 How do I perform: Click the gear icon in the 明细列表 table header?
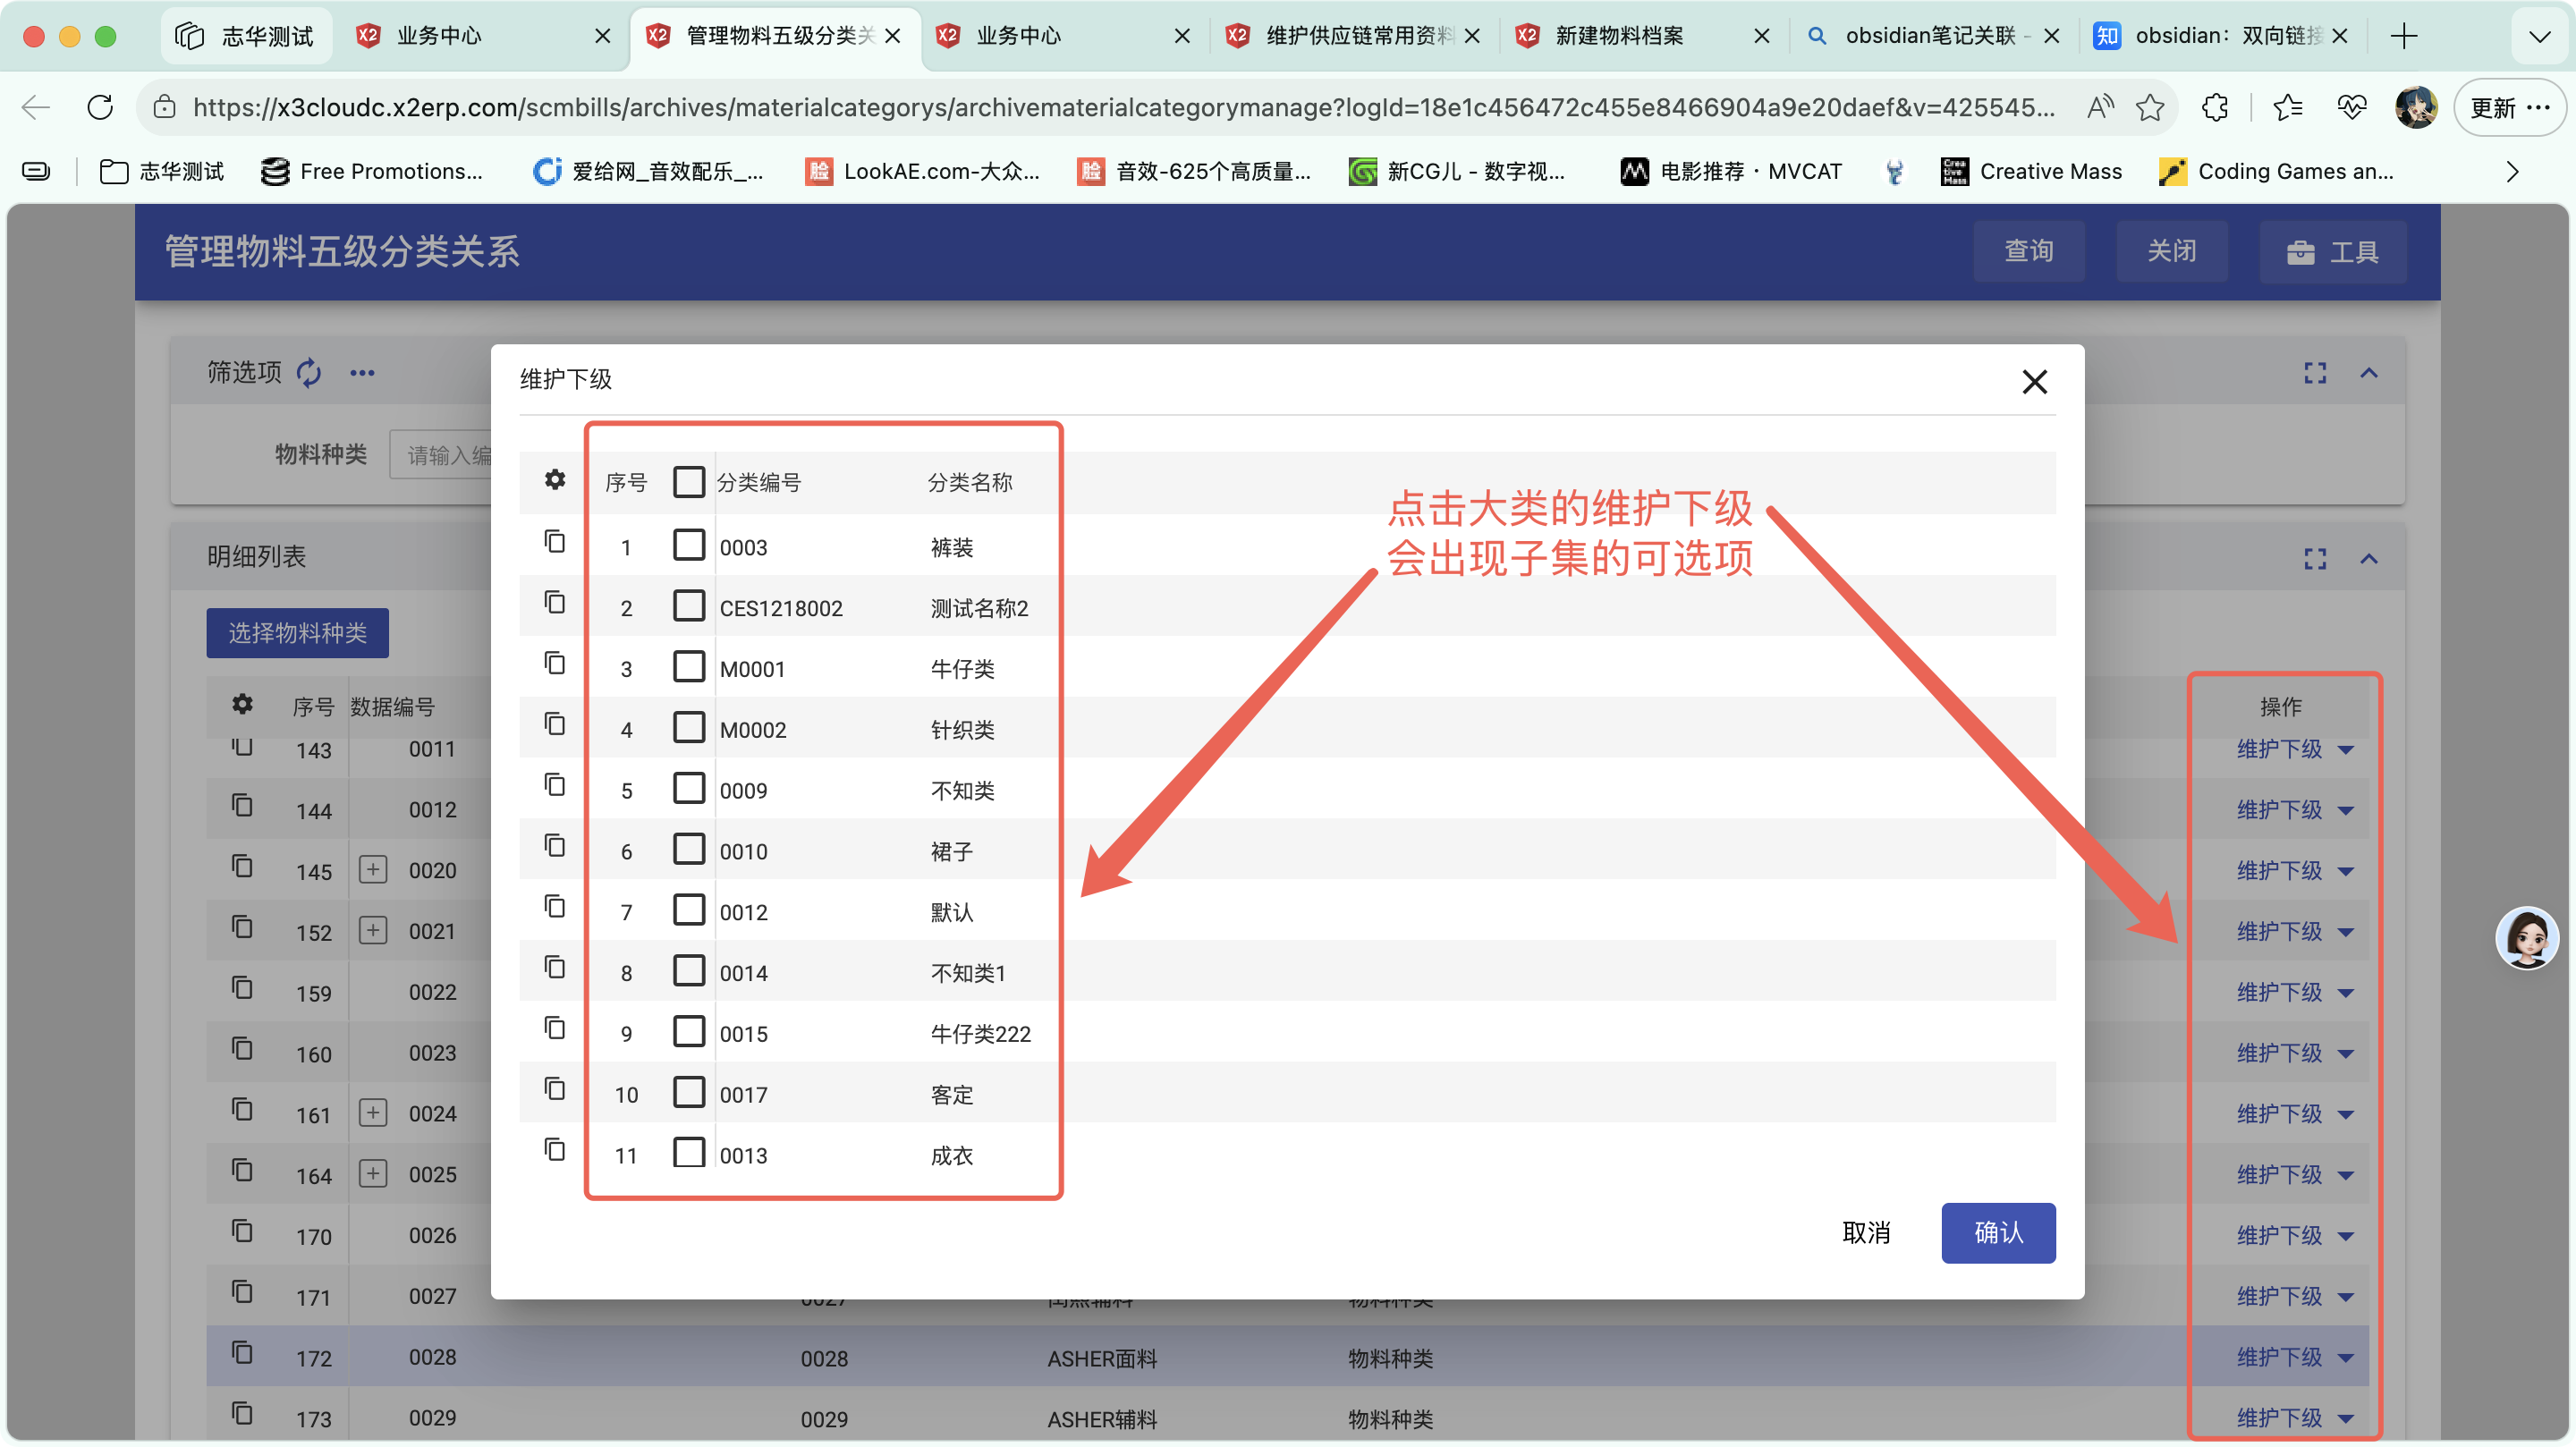[242, 705]
